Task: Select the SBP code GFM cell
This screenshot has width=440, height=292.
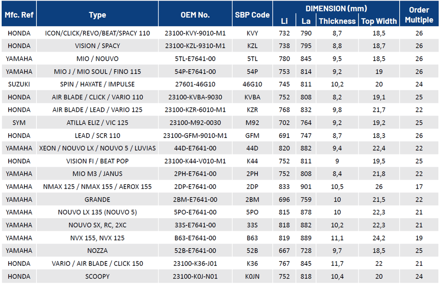Action: click(252, 135)
